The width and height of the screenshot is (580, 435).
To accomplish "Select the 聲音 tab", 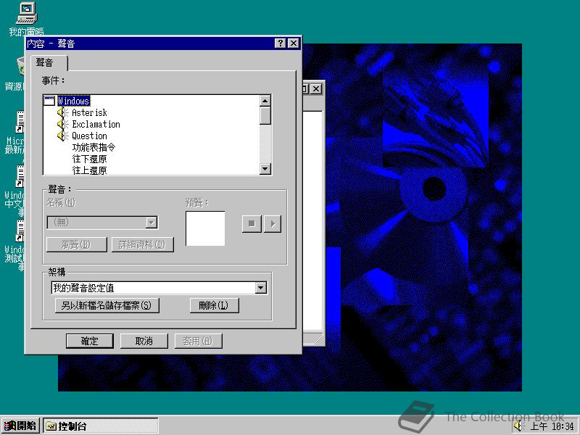I will (x=49, y=62).
